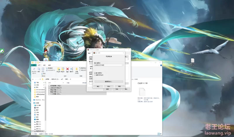The image size is (234, 137).
Task: Click the Copy to folder icon
Action: click(63, 69)
